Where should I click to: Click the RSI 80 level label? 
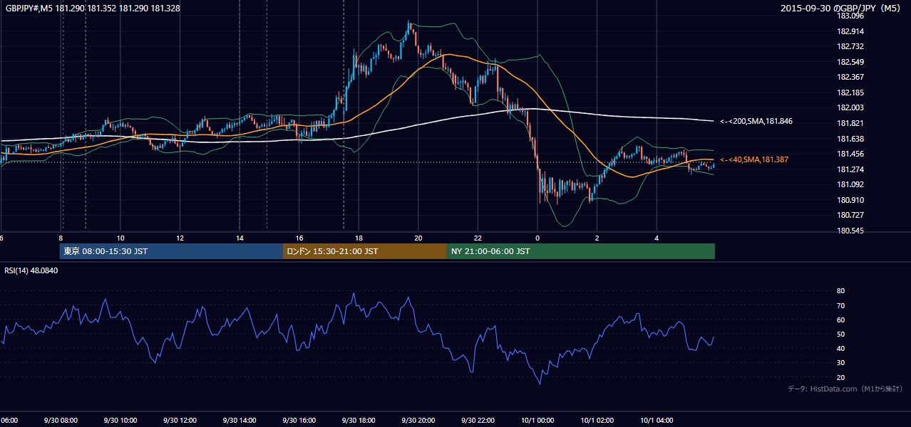pyautogui.click(x=840, y=291)
